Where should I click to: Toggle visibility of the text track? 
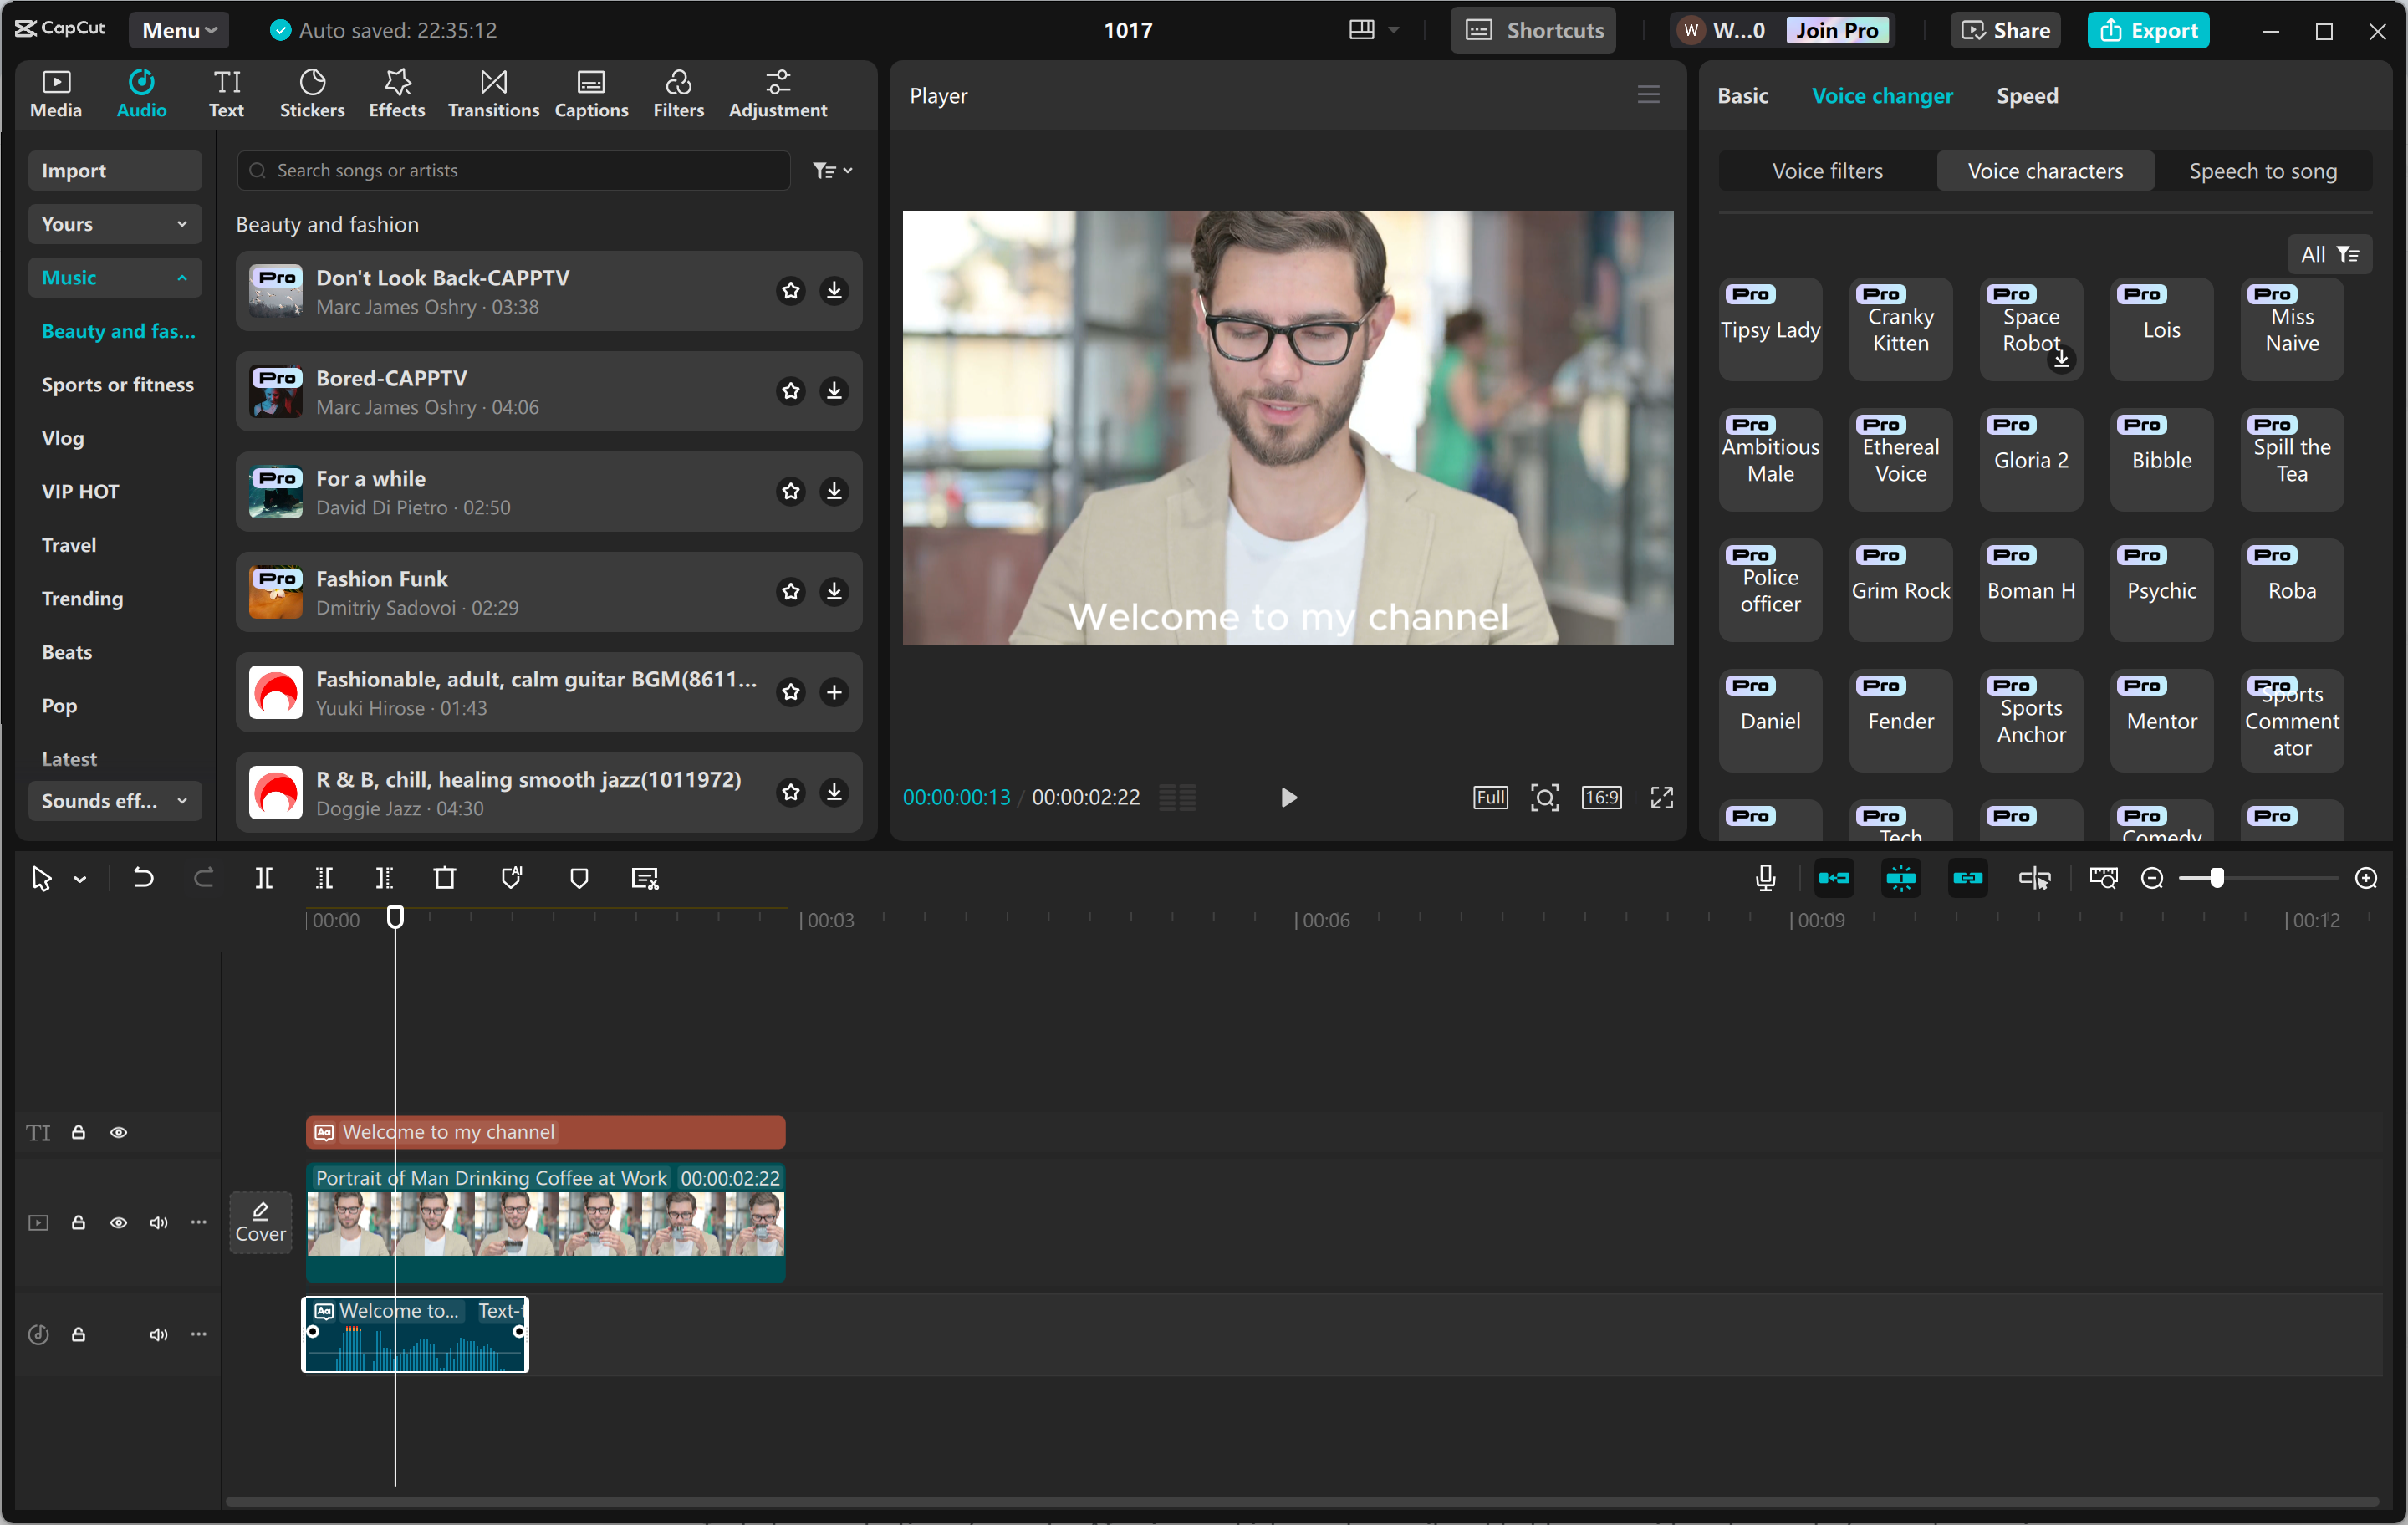118,1132
